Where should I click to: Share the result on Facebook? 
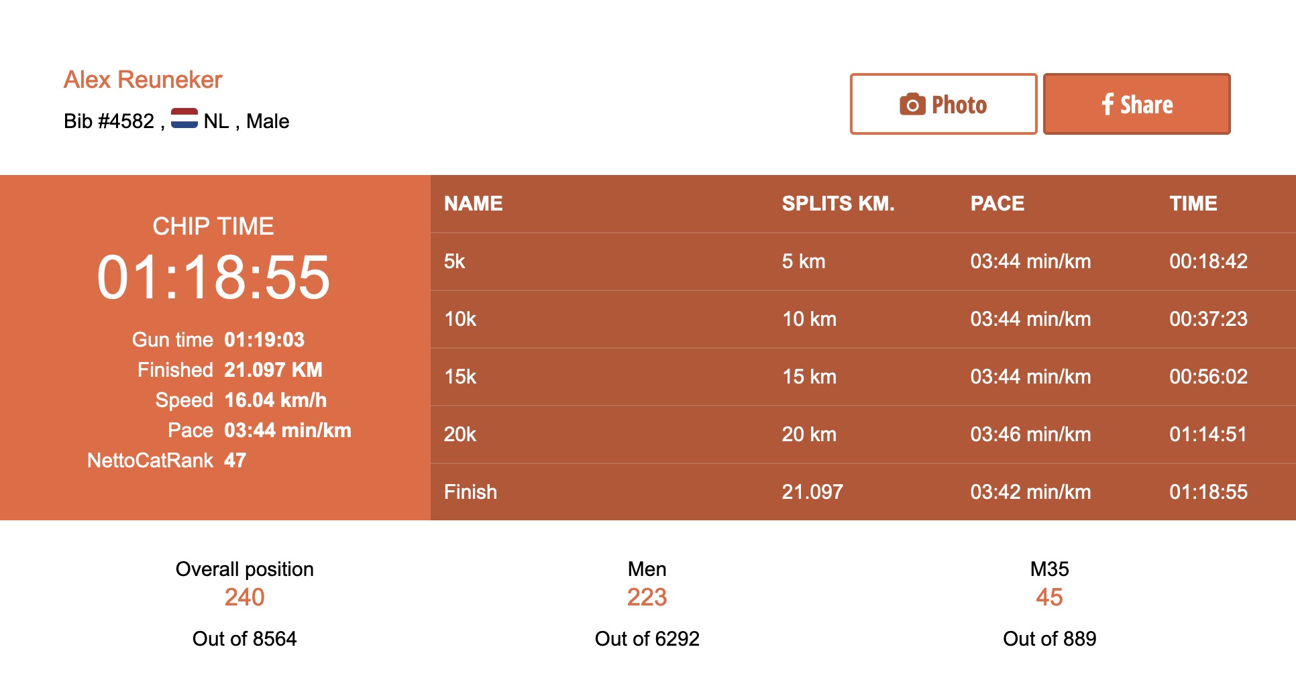(x=1136, y=104)
